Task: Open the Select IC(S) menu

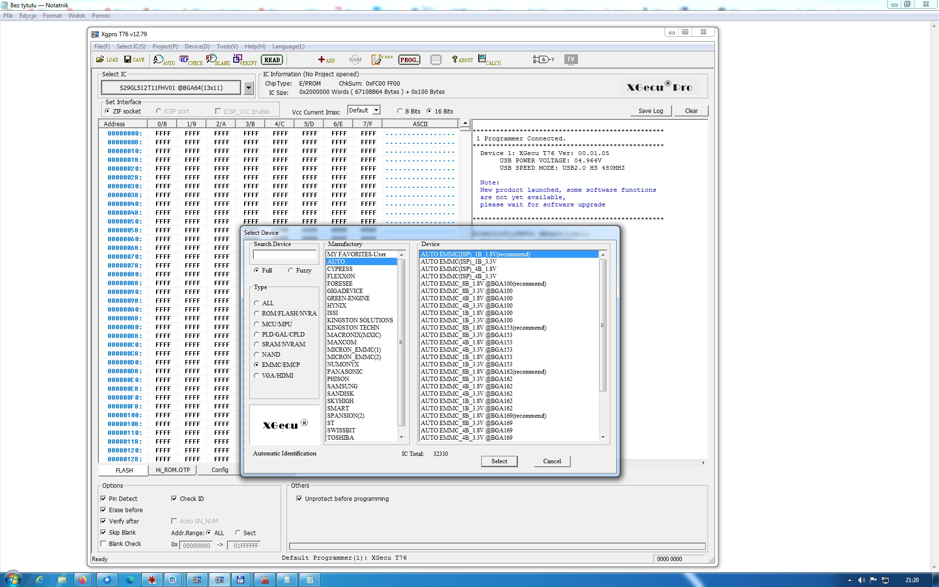Action: [x=131, y=46]
